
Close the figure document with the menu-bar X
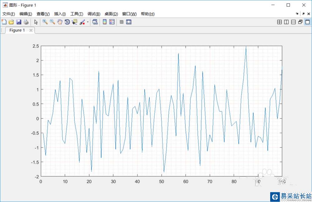click(x=309, y=14)
